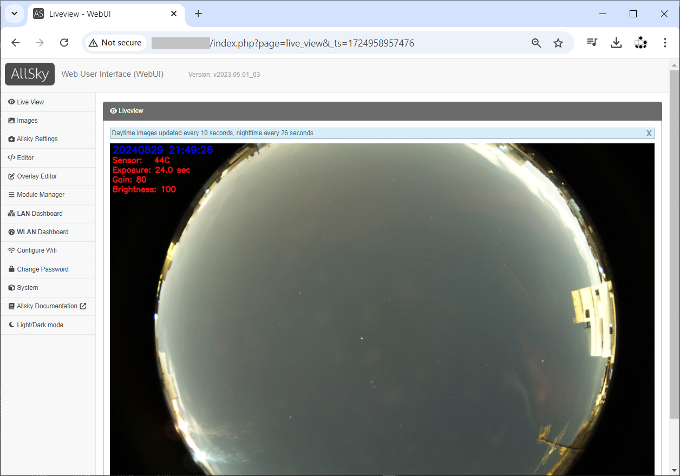Screen dimensions: 680x476
Task: View the WLAN Dashboard
Action: 48,232
